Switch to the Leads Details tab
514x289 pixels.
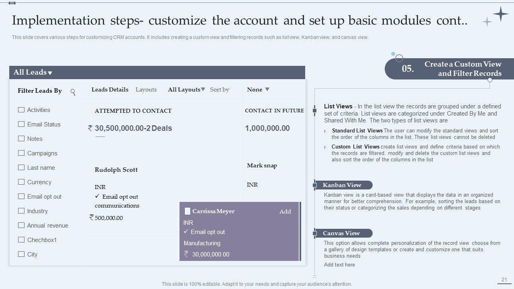[x=110, y=90]
